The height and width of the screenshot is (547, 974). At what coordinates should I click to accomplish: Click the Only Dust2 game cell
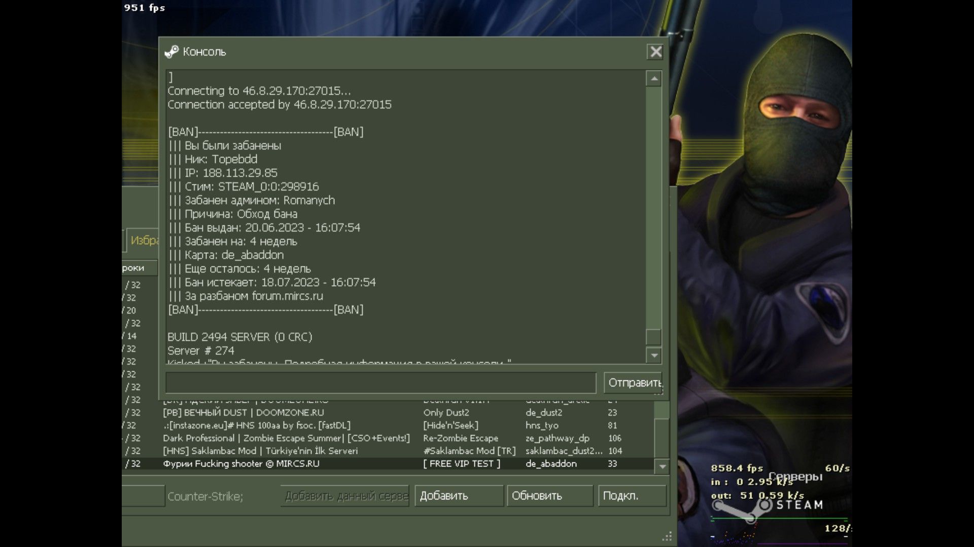[446, 413]
